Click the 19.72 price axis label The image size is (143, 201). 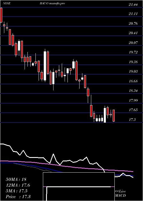click(x=133, y=52)
